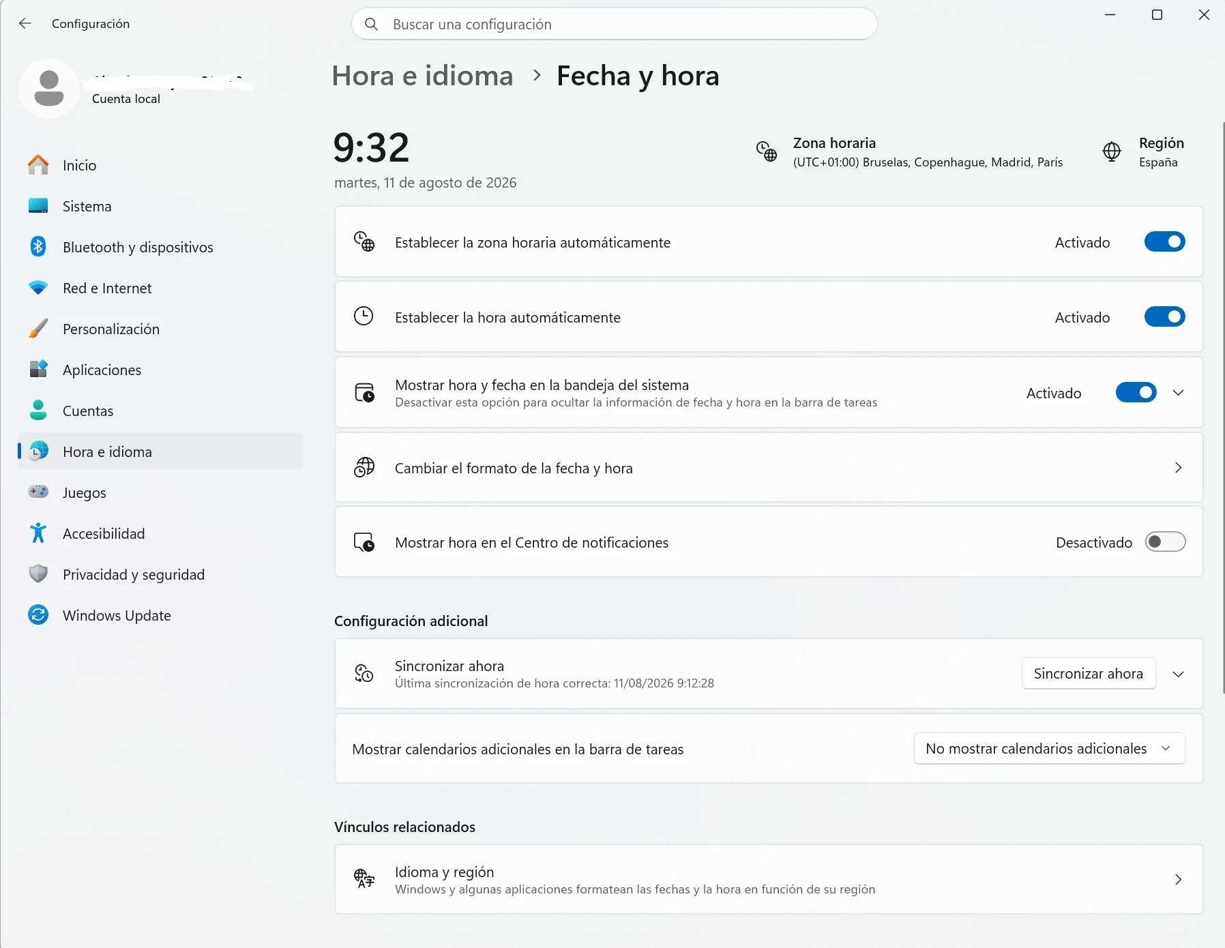Image resolution: width=1225 pixels, height=948 pixels.
Task: Toggle Establecer la zona horaria automáticamente switch
Action: coord(1165,242)
